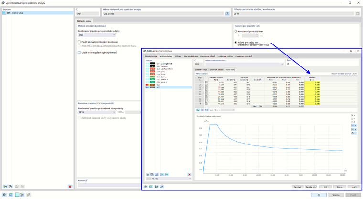The height and width of the screenshot is (199, 363).
Task: Select Konstantní pro každý tvar radio button
Action: coord(235,31)
